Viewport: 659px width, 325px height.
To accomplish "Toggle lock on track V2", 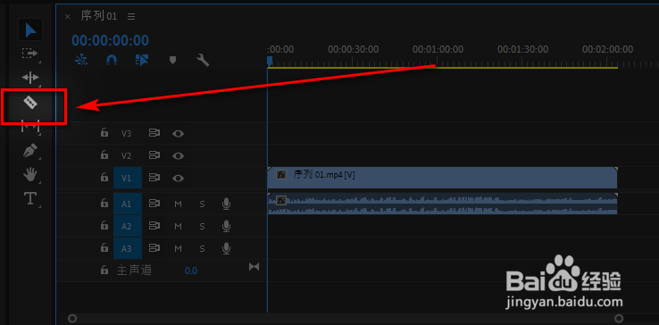I will pos(104,155).
